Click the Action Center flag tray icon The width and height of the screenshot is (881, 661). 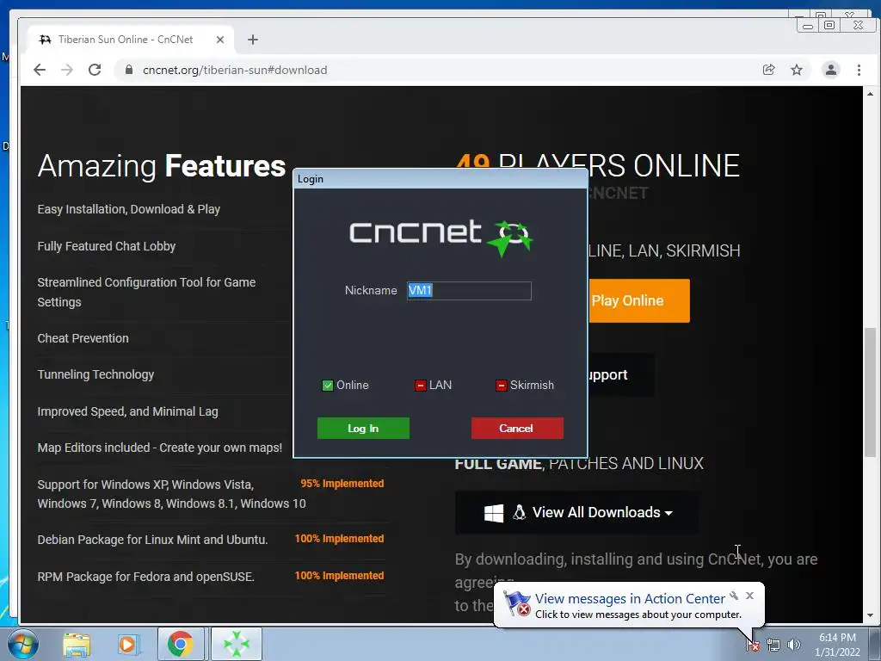click(754, 646)
